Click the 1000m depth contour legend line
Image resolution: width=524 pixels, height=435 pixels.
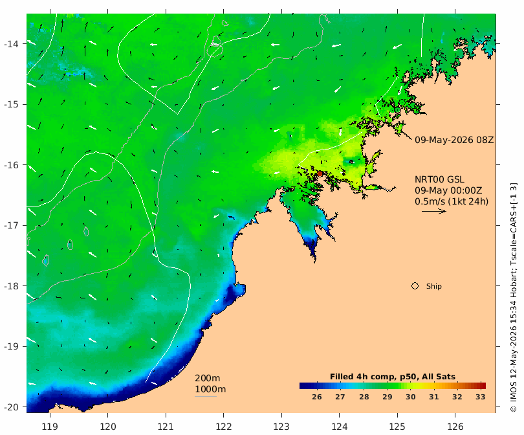click(206, 397)
